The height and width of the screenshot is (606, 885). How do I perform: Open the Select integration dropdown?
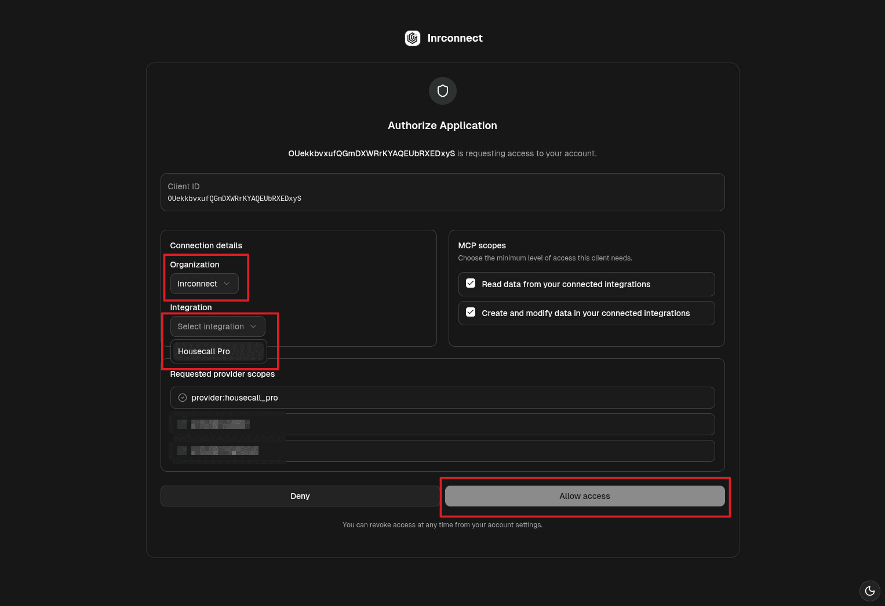coord(217,326)
